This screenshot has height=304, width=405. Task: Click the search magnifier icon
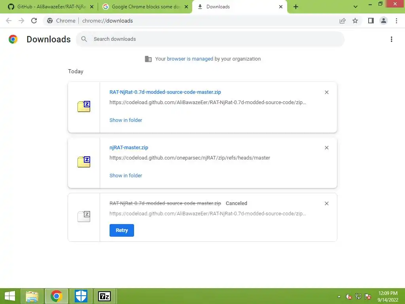84,39
